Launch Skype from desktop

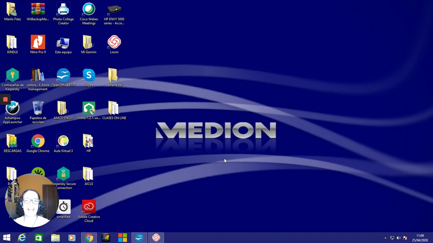coord(89,78)
